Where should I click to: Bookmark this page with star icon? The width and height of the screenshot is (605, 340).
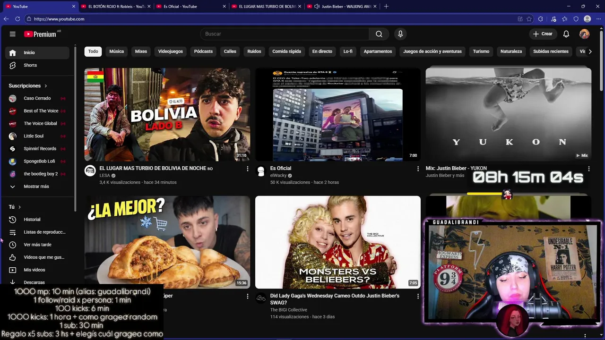coord(529,19)
